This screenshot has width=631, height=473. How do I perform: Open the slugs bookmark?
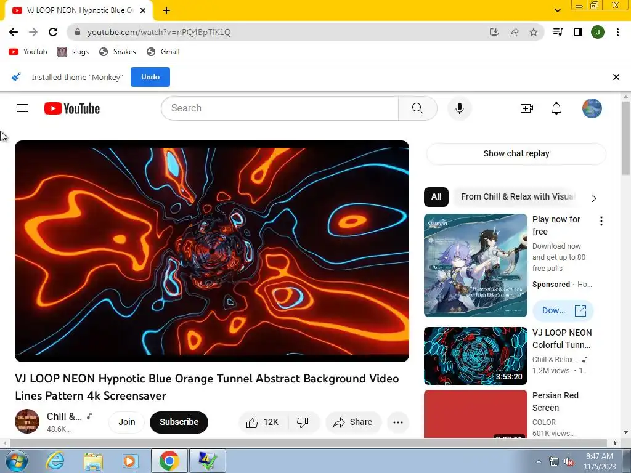click(x=73, y=52)
